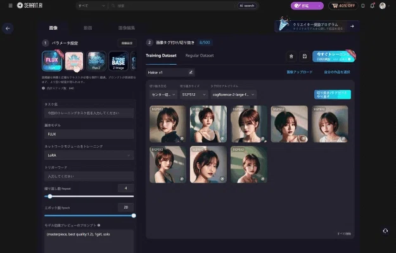396x253 pixels.
Task: Remove the black camisole portrait in top row
Action: pos(222,138)
